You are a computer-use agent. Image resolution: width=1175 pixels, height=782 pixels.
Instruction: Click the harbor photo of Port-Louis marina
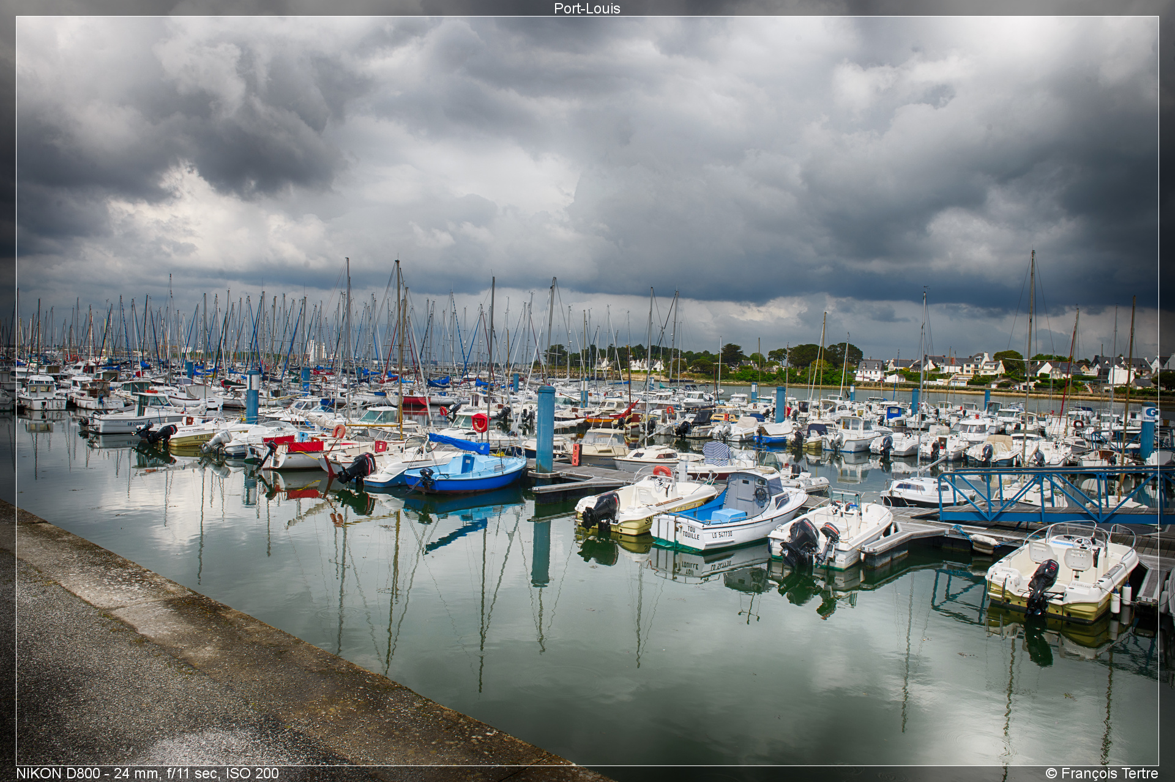tap(587, 391)
